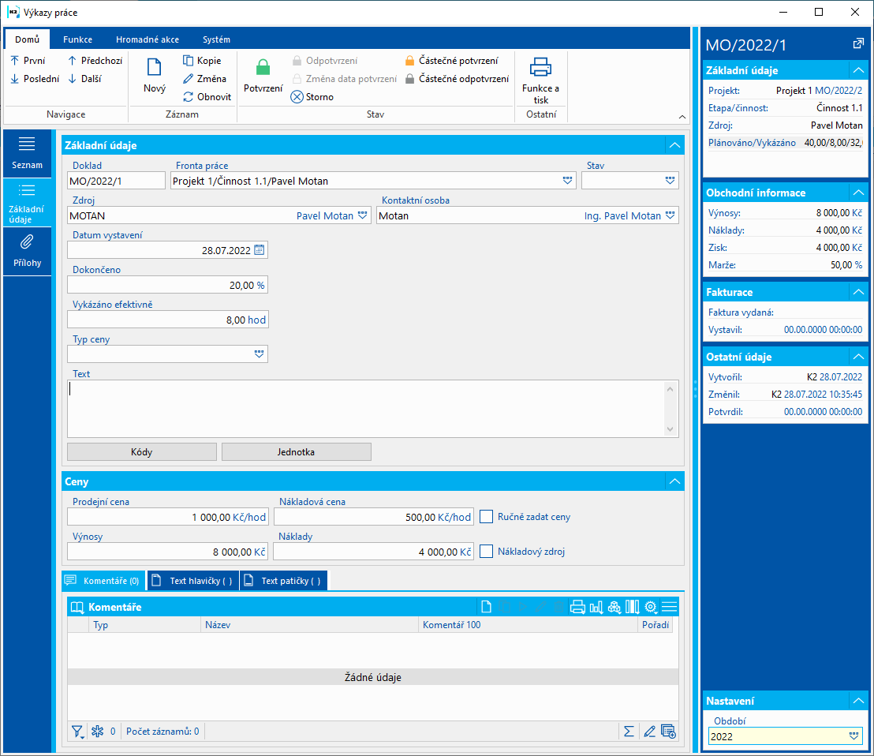Image resolution: width=874 pixels, height=756 pixels.
Task: Click the calendar icon in Datum vystavení
Action: pyautogui.click(x=259, y=250)
